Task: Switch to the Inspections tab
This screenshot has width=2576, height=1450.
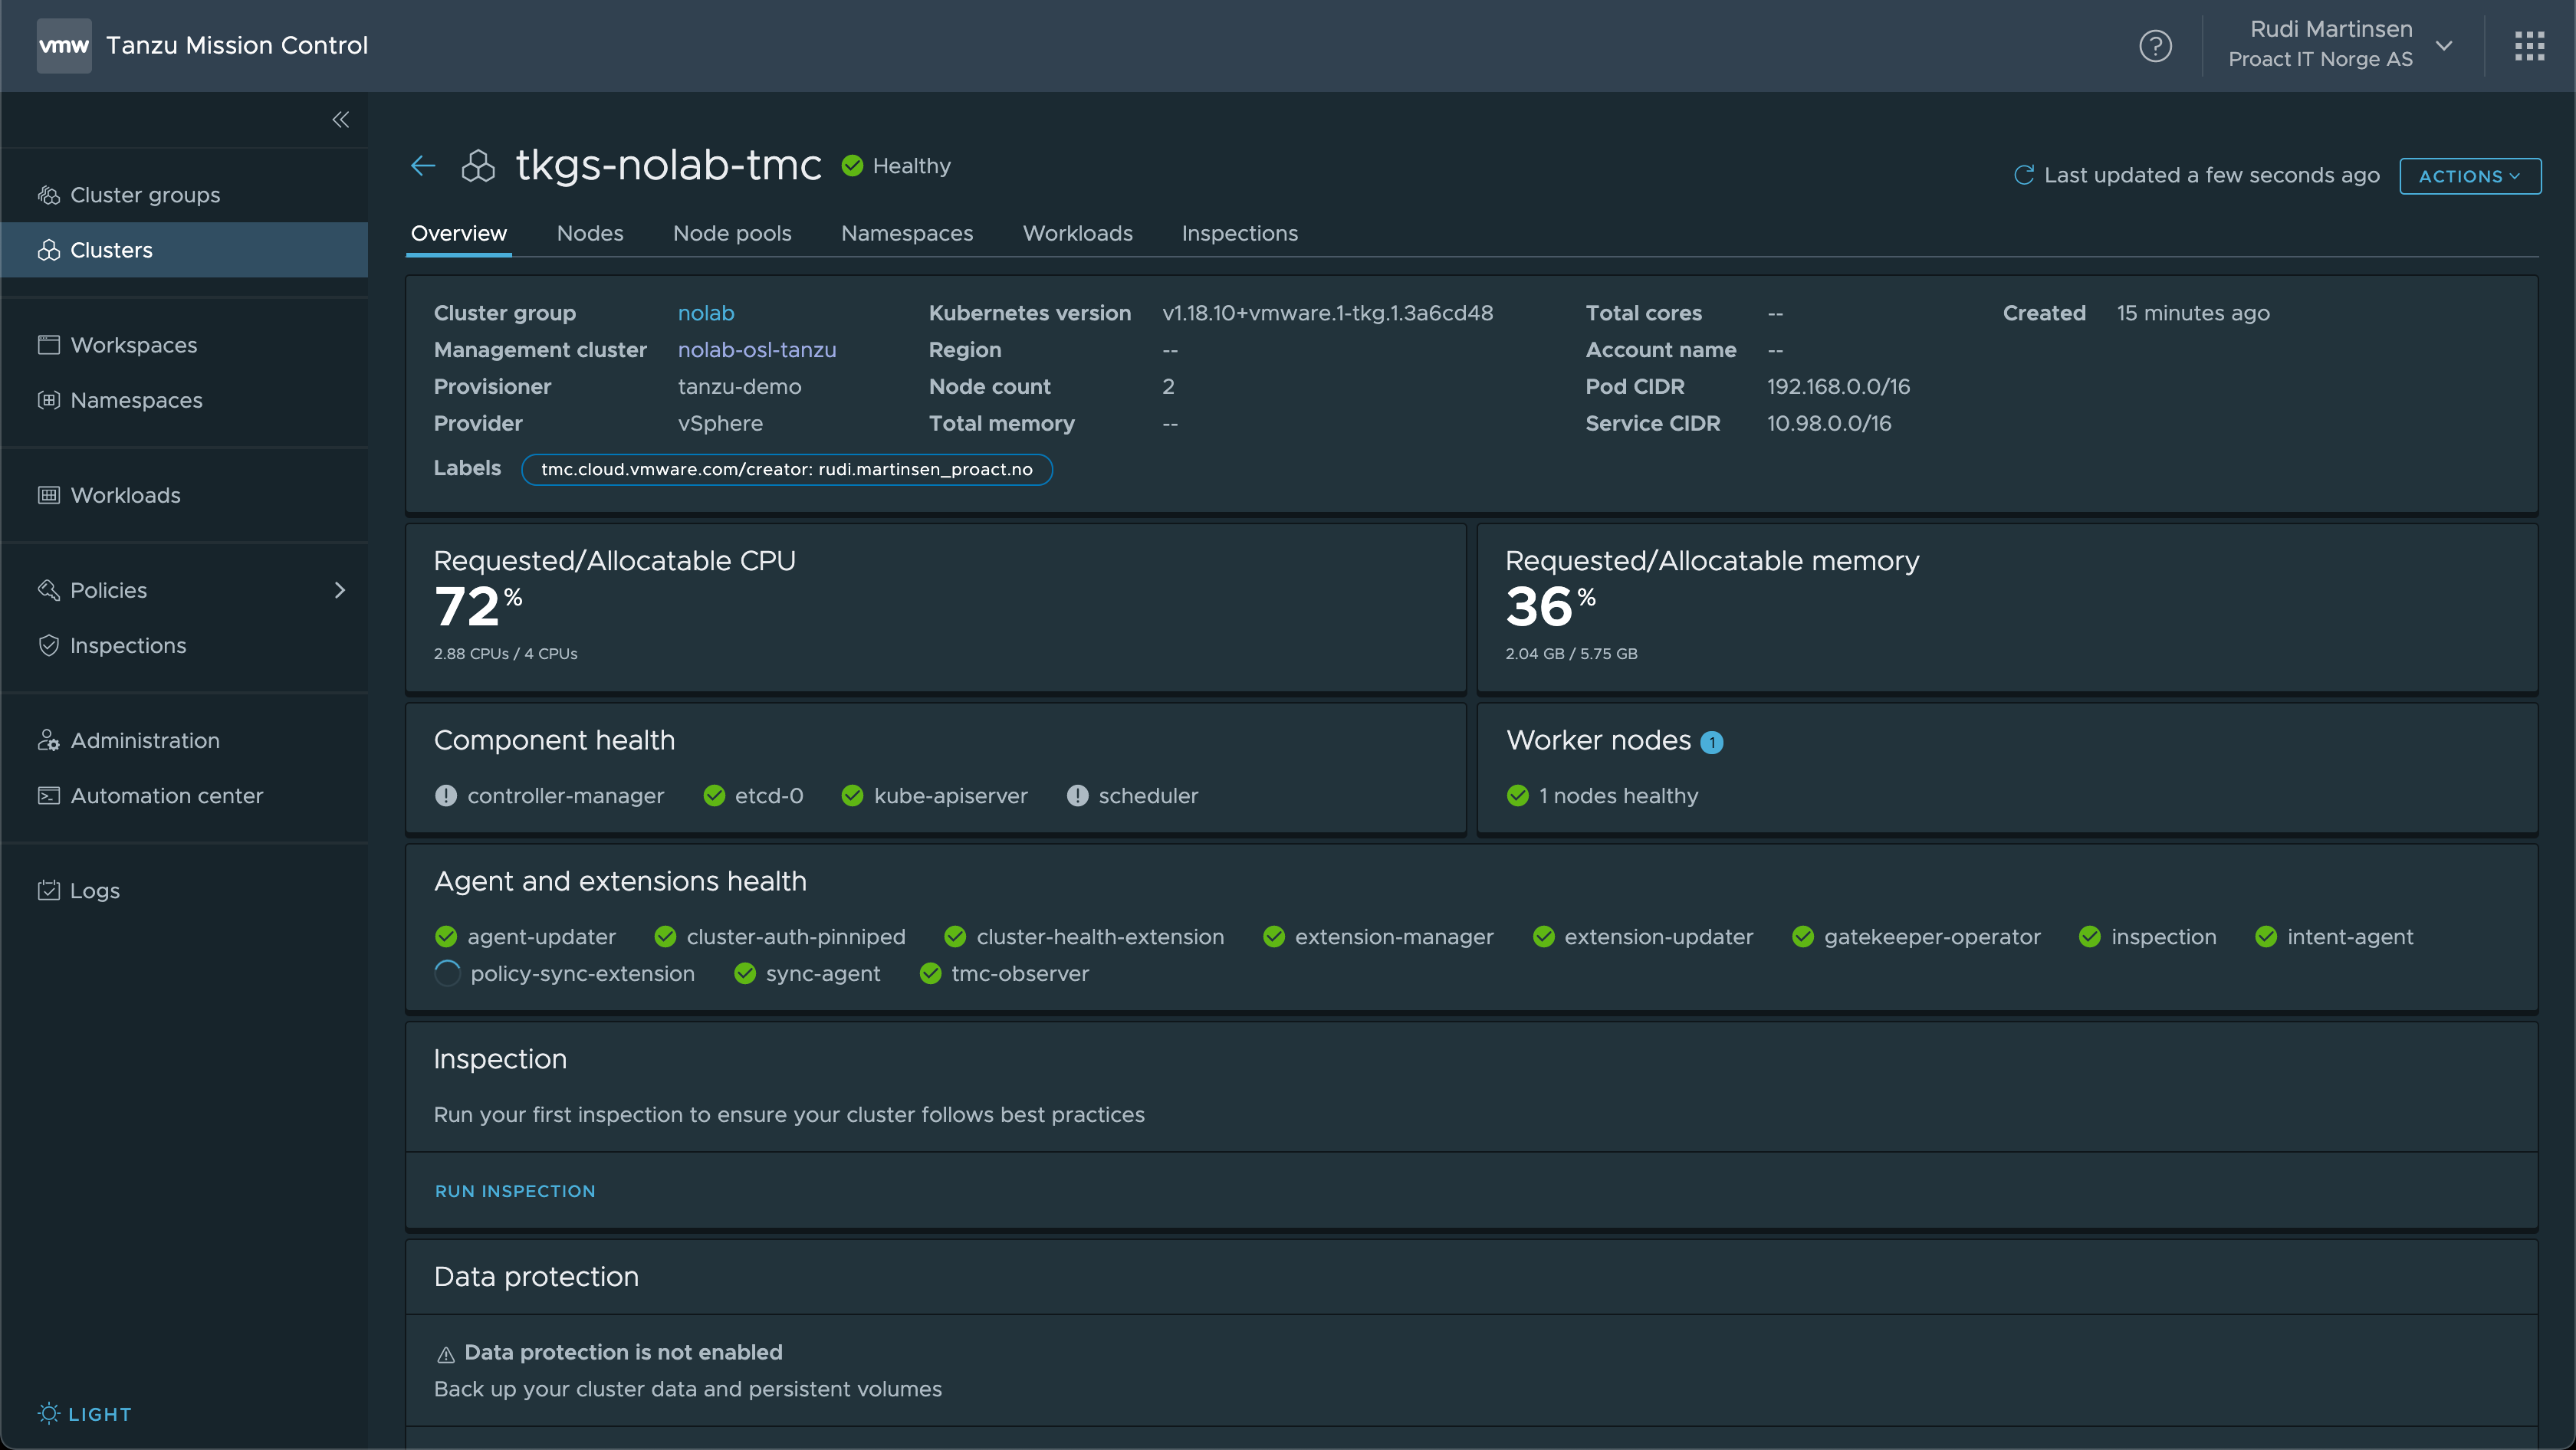Action: coord(1239,234)
